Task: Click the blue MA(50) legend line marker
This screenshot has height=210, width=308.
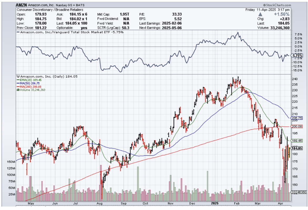Action: (17, 83)
